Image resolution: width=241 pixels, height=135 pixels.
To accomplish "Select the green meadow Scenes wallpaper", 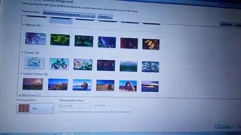I will pos(128,66).
